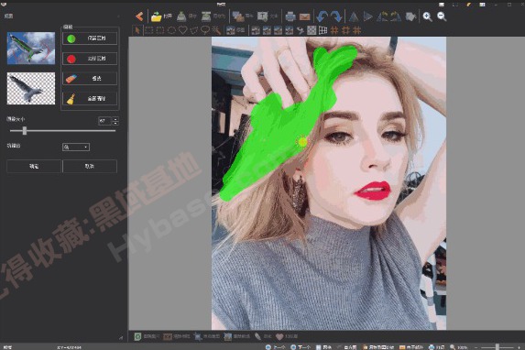Click the text T tool icon
This screenshot has width=525, height=350.
point(262,16)
